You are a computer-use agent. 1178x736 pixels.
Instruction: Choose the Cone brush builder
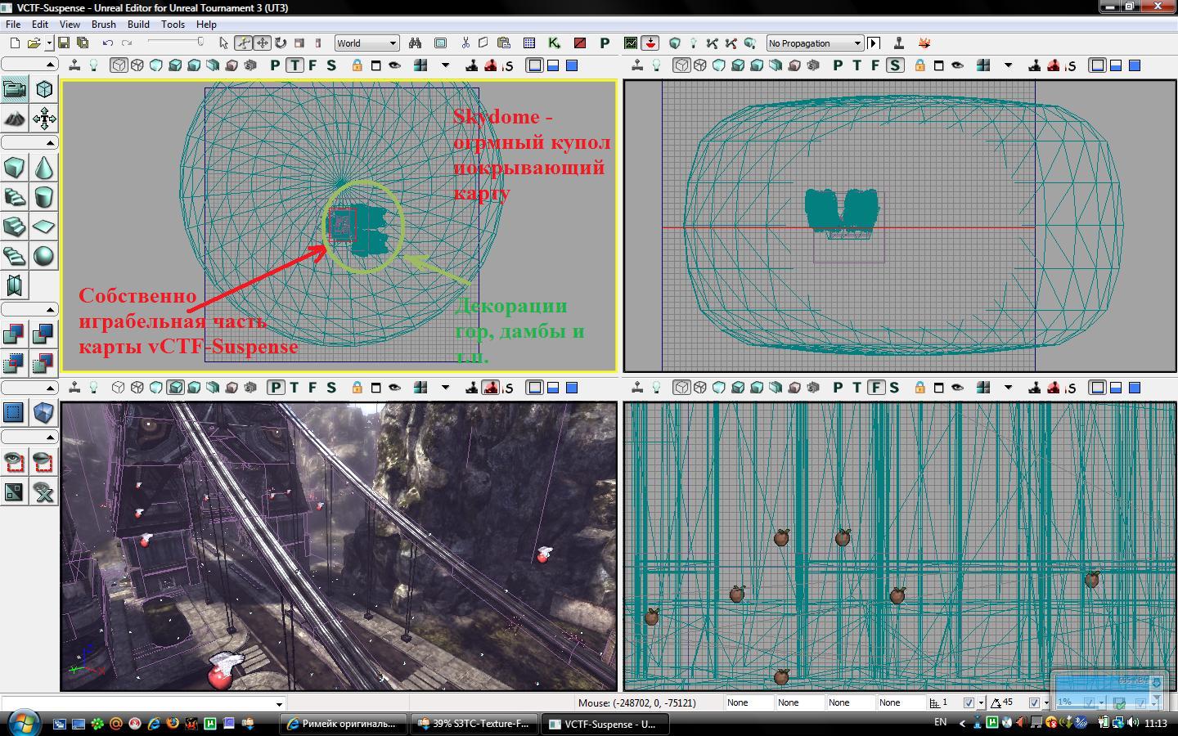44,168
